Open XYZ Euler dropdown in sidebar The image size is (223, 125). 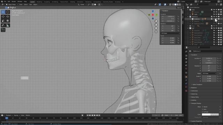pos(170,33)
